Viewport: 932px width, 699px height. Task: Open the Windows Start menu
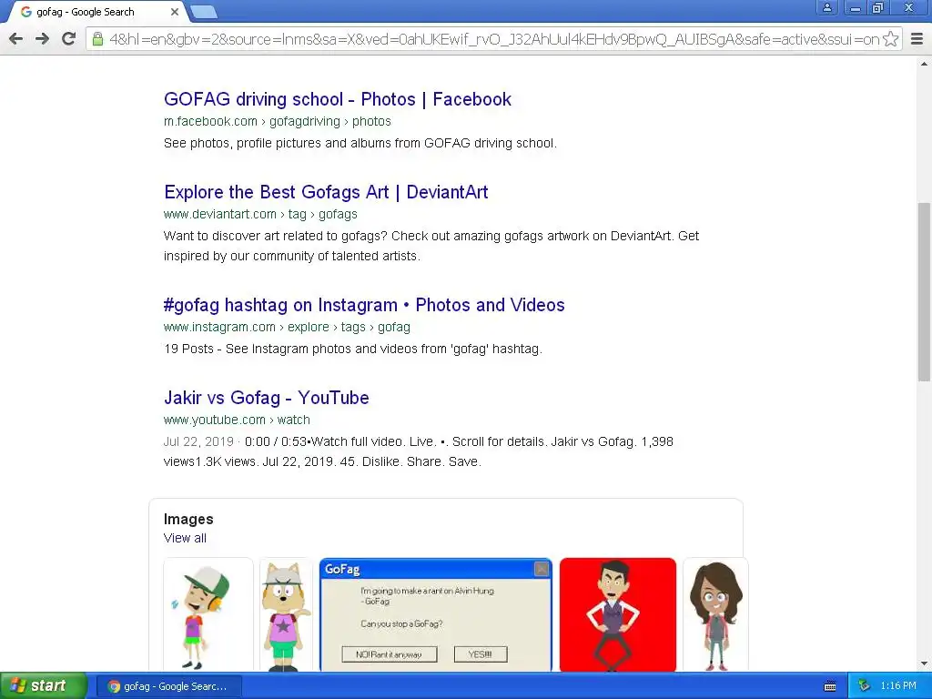click(43, 686)
